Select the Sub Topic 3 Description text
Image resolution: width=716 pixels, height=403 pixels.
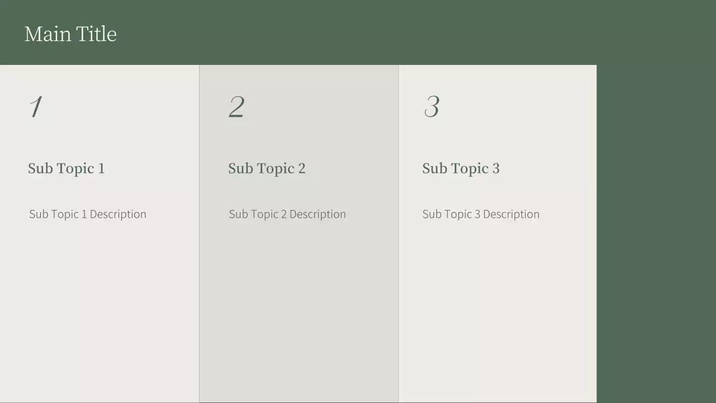point(481,214)
